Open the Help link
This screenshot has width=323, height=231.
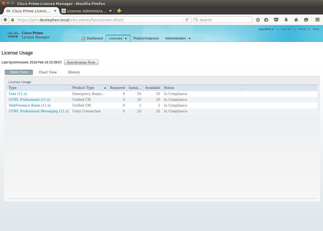coord(316,29)
